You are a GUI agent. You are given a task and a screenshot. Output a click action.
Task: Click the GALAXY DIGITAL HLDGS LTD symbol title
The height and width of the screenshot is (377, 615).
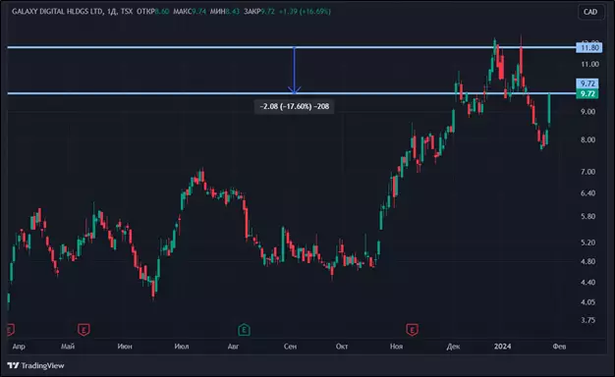58,12
